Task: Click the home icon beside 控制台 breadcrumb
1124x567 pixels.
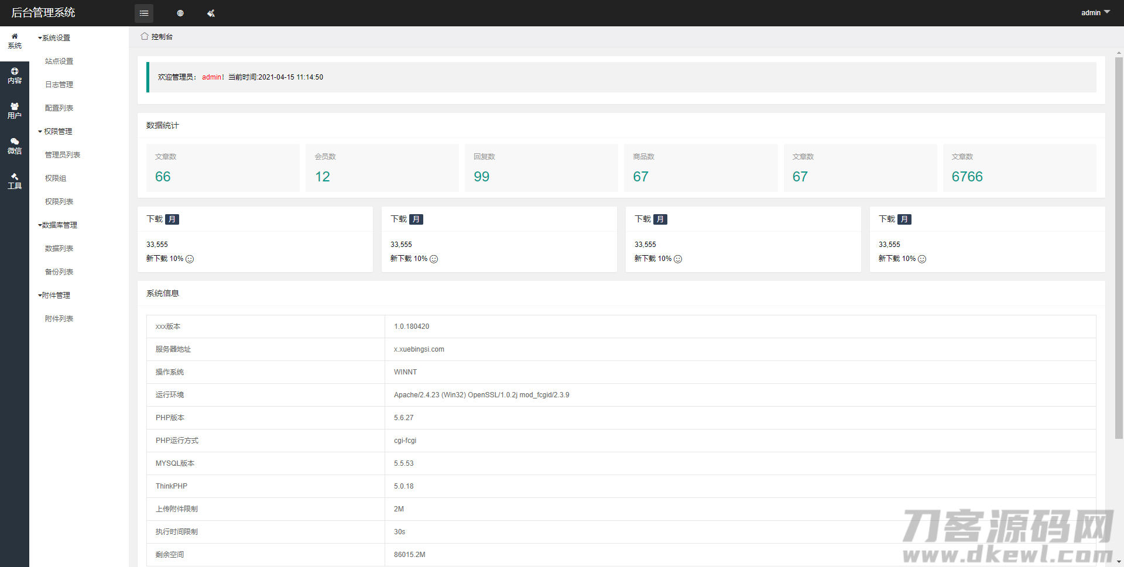Action: click(x=144, y=36)
